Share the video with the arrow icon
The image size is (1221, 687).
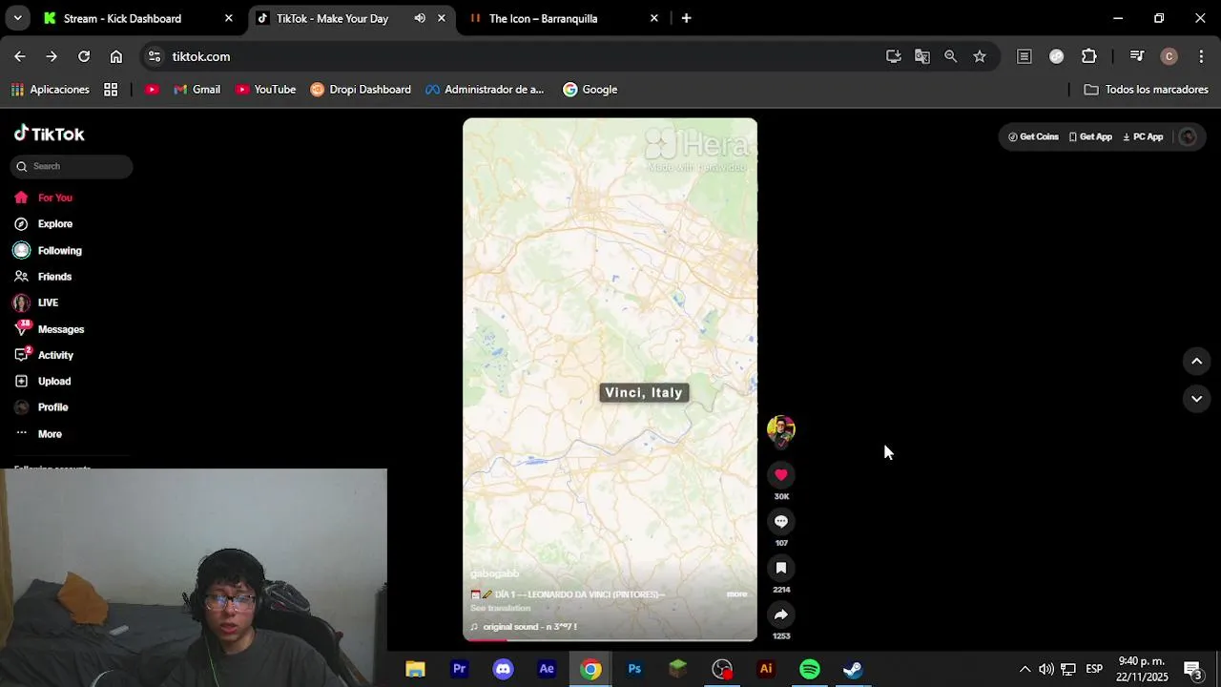781,614
